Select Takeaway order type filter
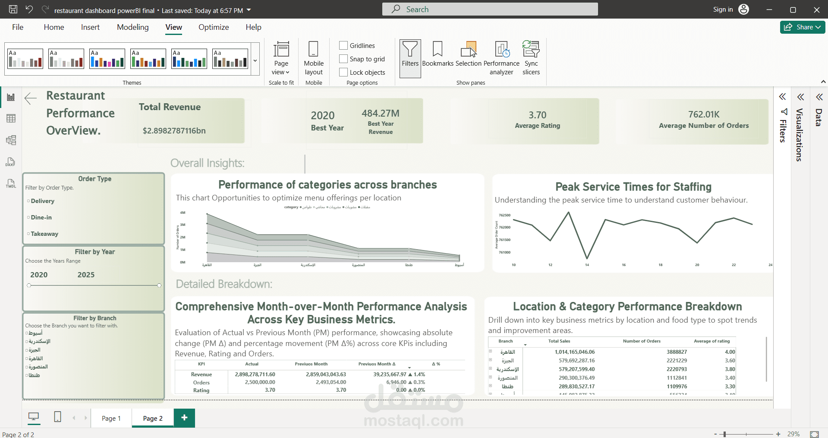 click(x=28, y=234)
